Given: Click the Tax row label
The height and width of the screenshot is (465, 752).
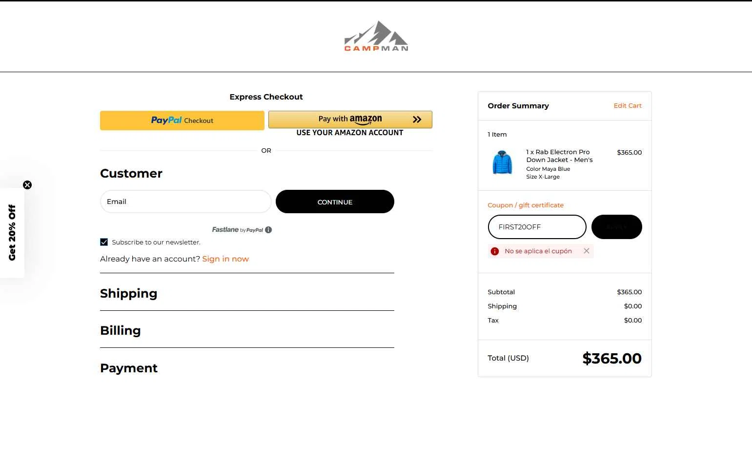Looking at the screenshot, I should (493, 320).
